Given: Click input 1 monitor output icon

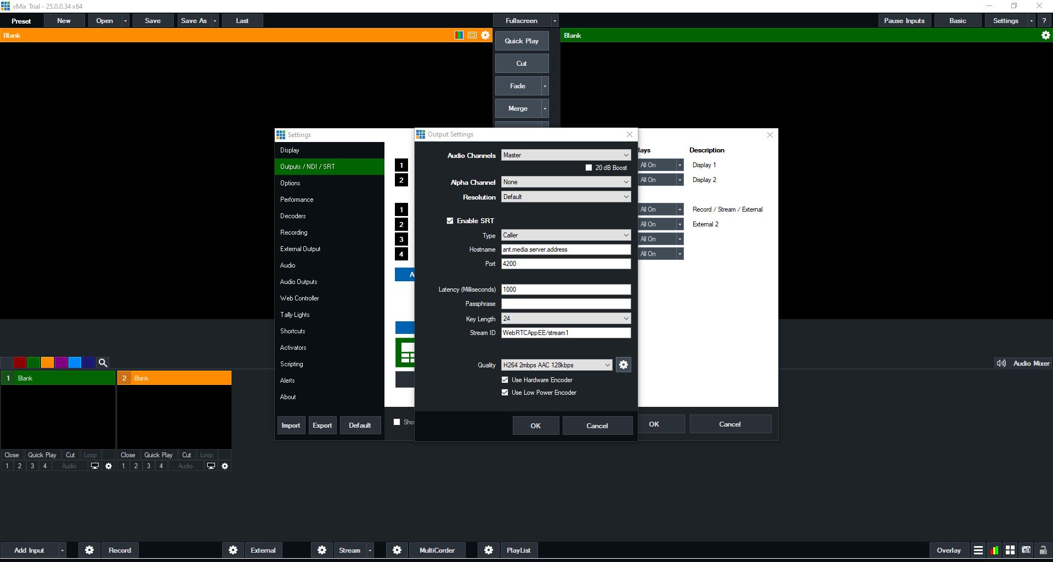Looking at the screenshot, I should click(95, 466).
